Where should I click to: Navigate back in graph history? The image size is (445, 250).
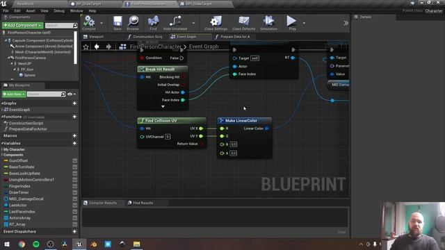click(97, 47)
